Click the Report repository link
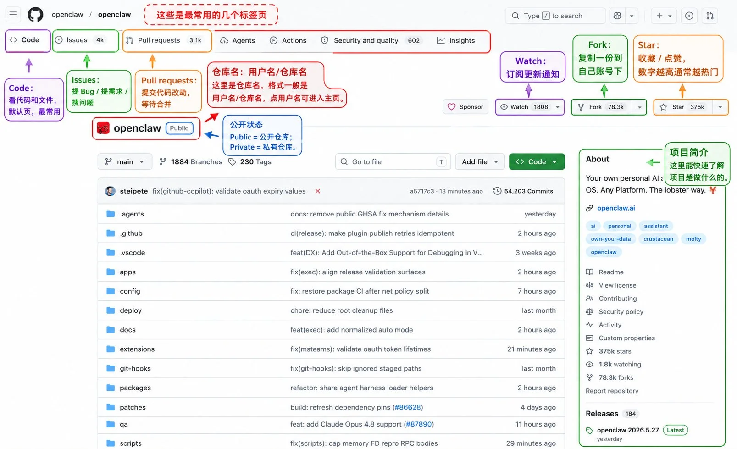Image resolution: width=737 pixels, height=449 pixels. pyautogui.click(x=612, y=391)
